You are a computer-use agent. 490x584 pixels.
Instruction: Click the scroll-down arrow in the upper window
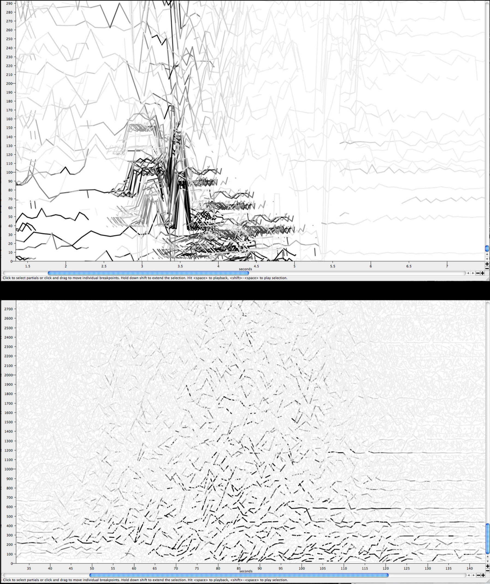tap(487, 259)
